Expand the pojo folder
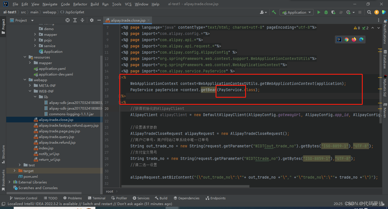The image size is (388, 209). (35, 40)
